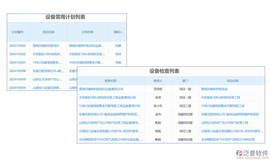Viewport: 271px width, 162px height.
Task: Select plan number 2024110001
Action: pyautogui.click(x=18, y=63)
